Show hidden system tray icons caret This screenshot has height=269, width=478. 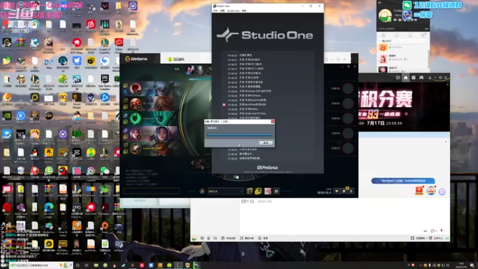tap(421, 265)
